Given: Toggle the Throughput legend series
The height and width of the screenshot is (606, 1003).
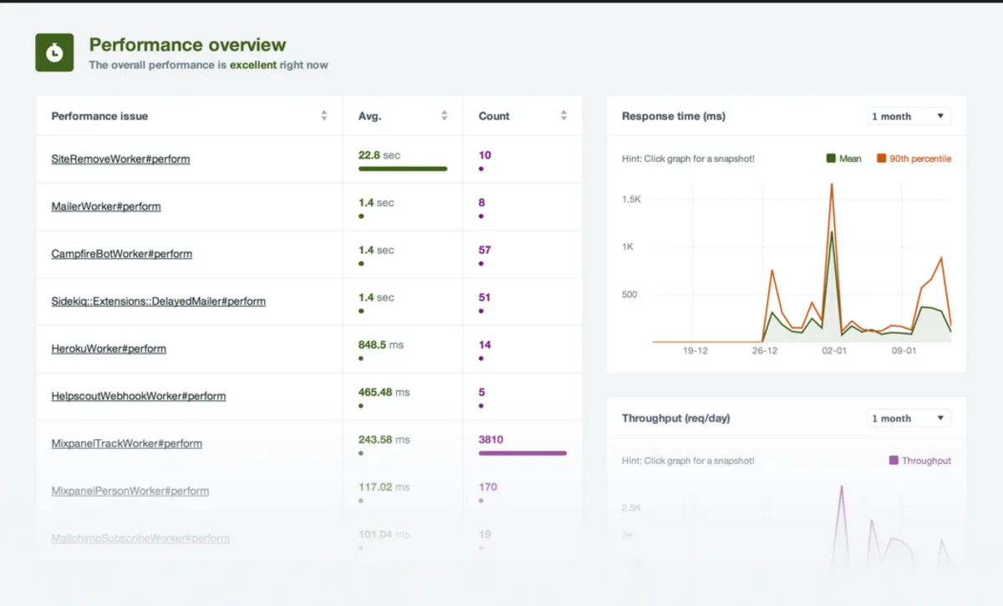Looking at the screenshot, I should tap(919, 461).
